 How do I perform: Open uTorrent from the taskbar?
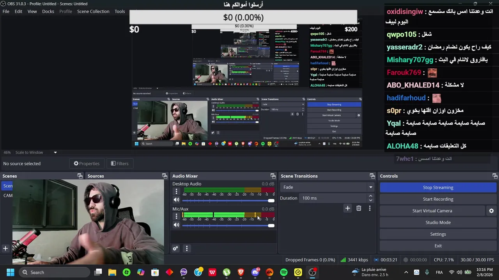226,272
